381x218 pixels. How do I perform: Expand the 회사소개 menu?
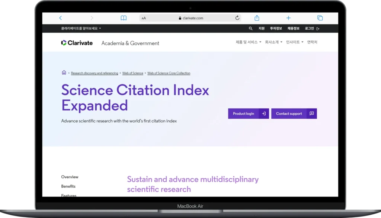click(273, 42)
